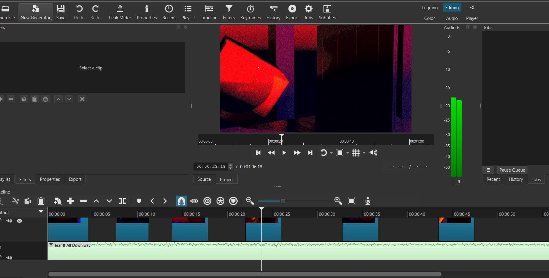
Task: Expand the grid display options dropdown
Action: pos(364,153)
